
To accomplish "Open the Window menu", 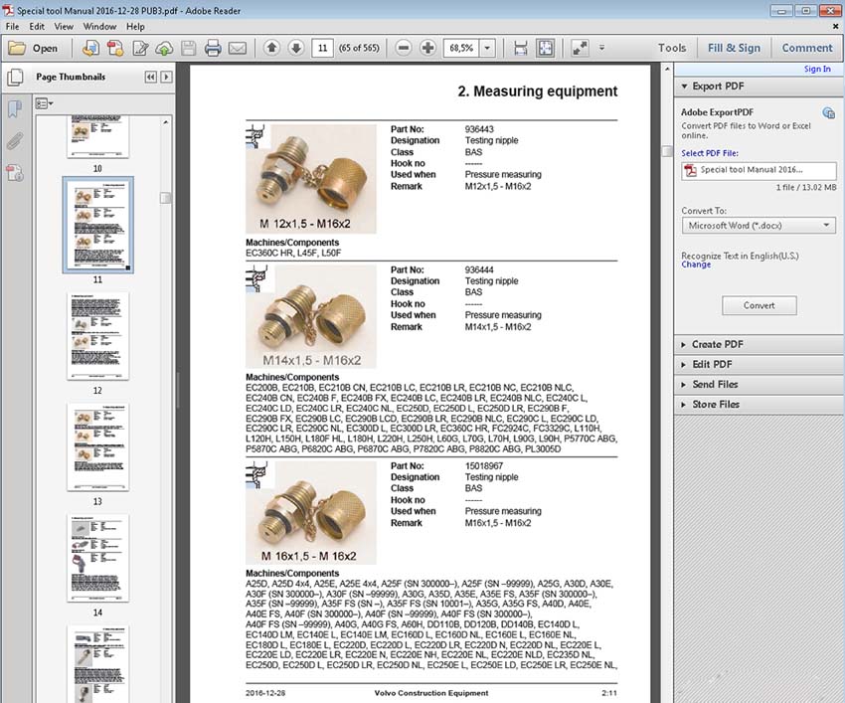I will coord(99,27).
